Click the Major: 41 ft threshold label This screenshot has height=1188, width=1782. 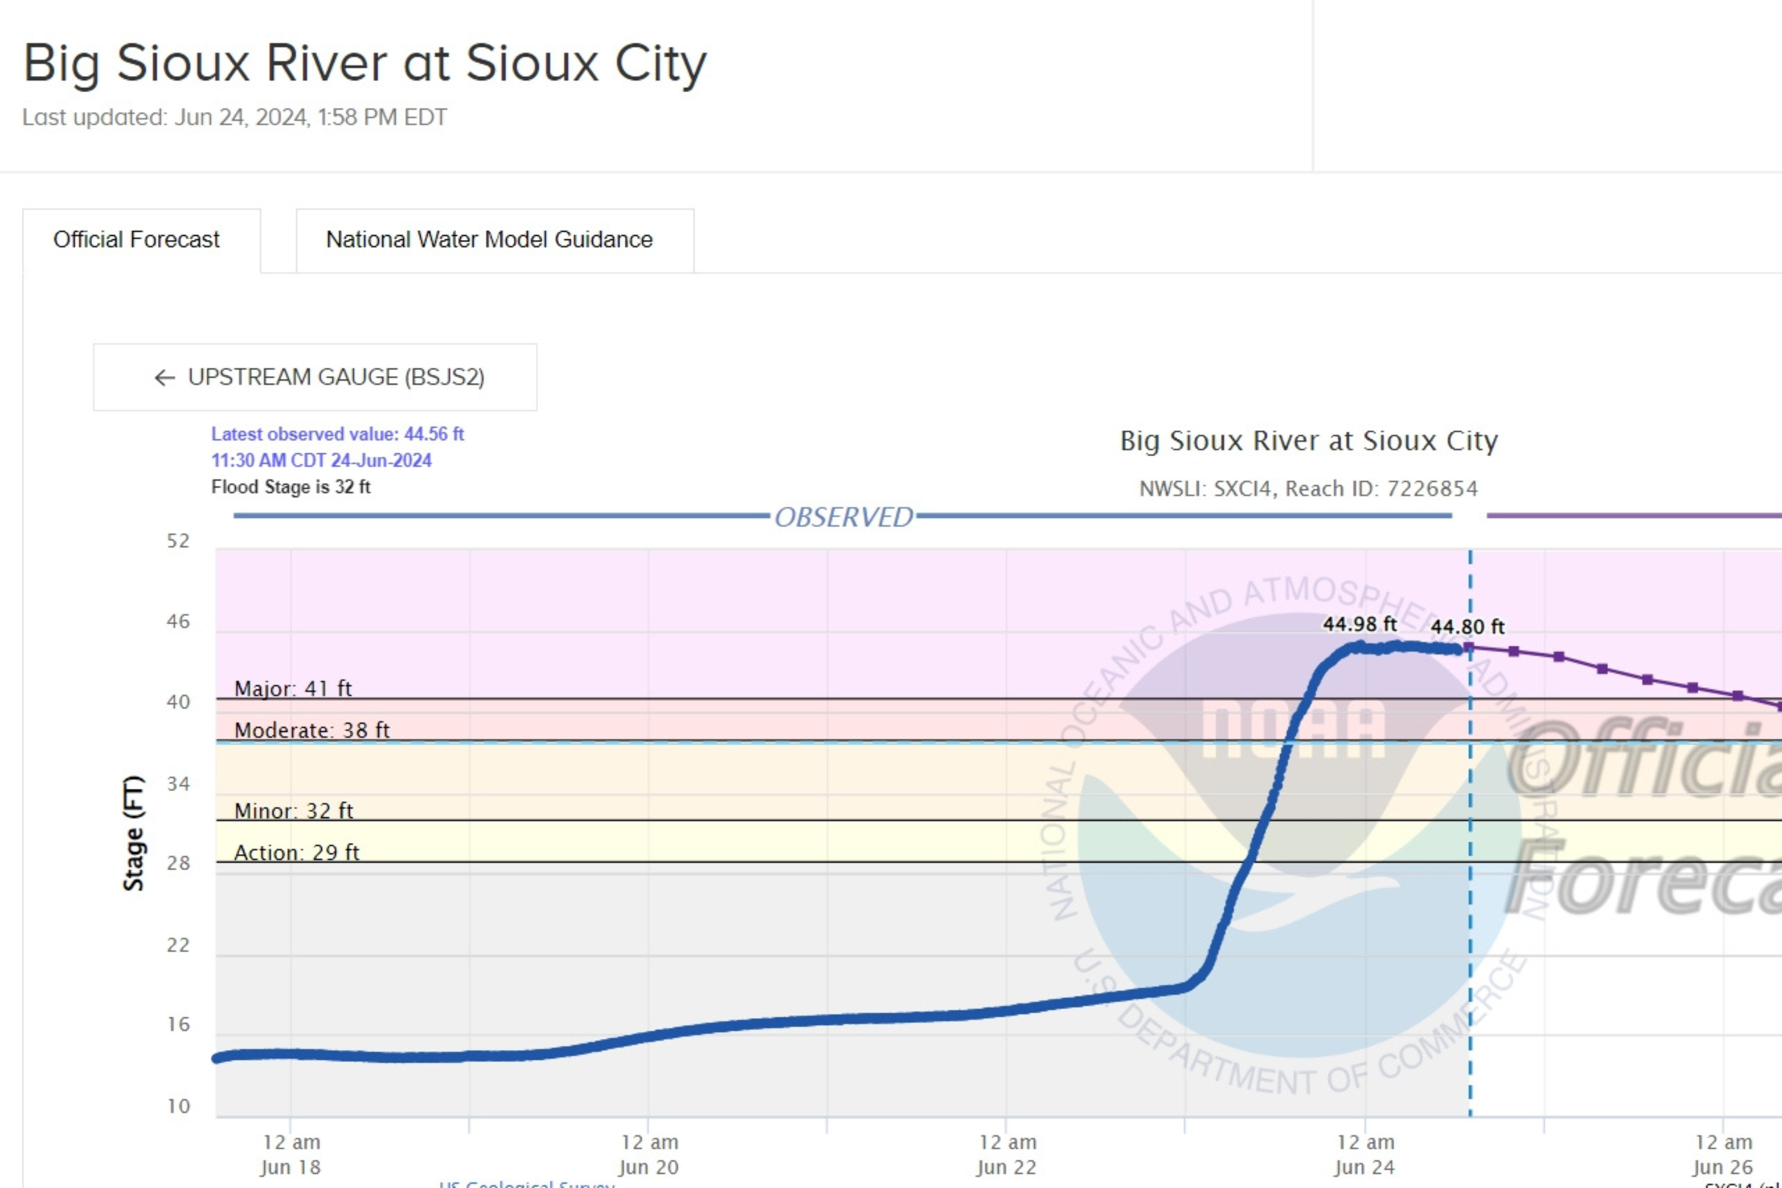(x=293, y=688)
